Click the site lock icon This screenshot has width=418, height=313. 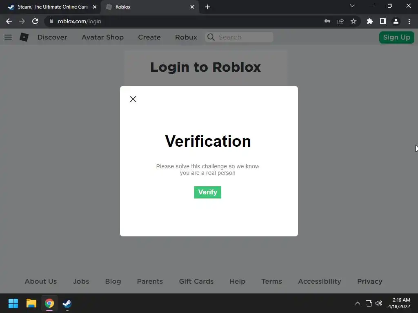pos(51,21)
